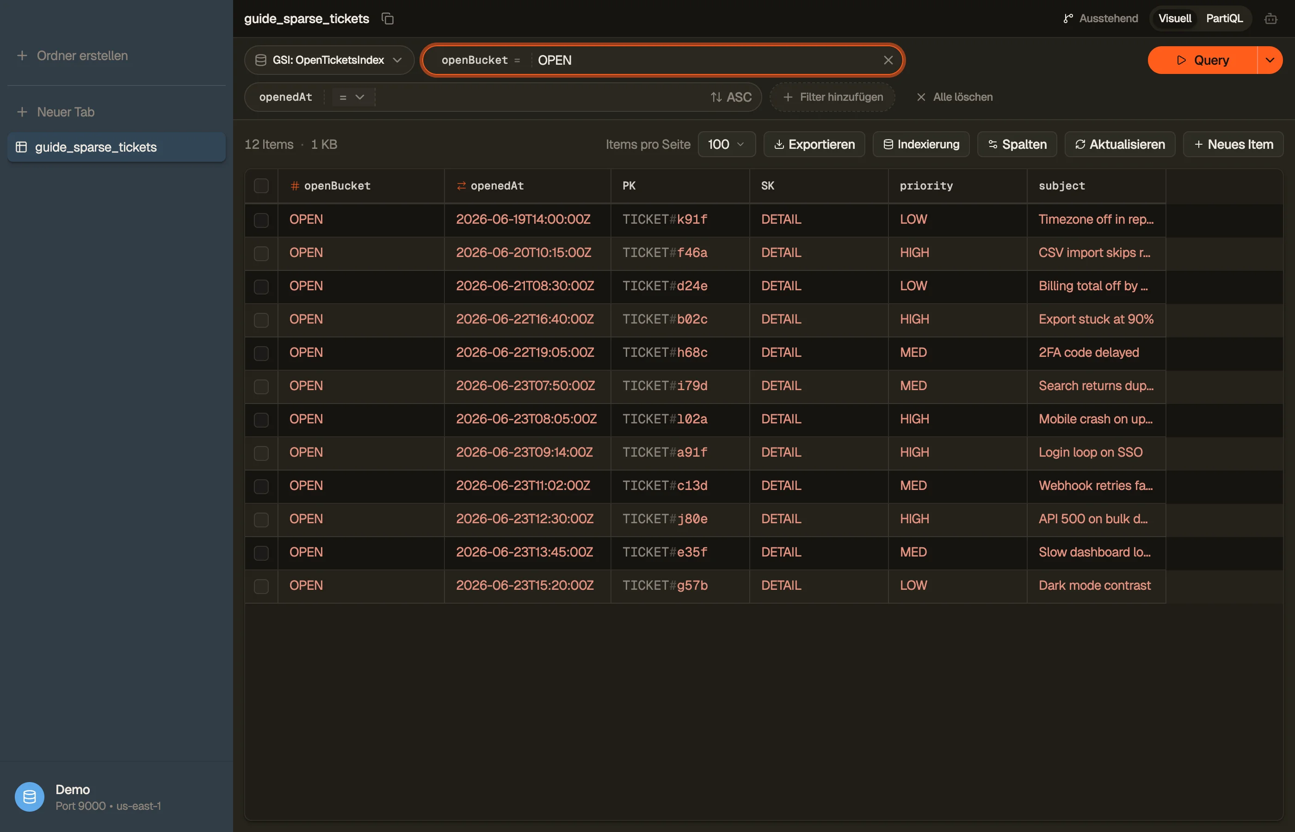The height and width of the screenshot is (832, 1295).
Task: Select the TICKET#b02c row checkbox
Action: point(261,319)
